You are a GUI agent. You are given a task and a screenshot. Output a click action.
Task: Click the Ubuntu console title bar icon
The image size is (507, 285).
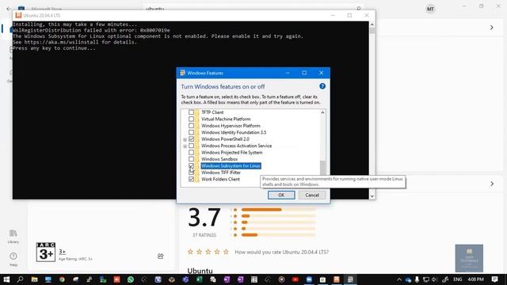click(18, 15)
